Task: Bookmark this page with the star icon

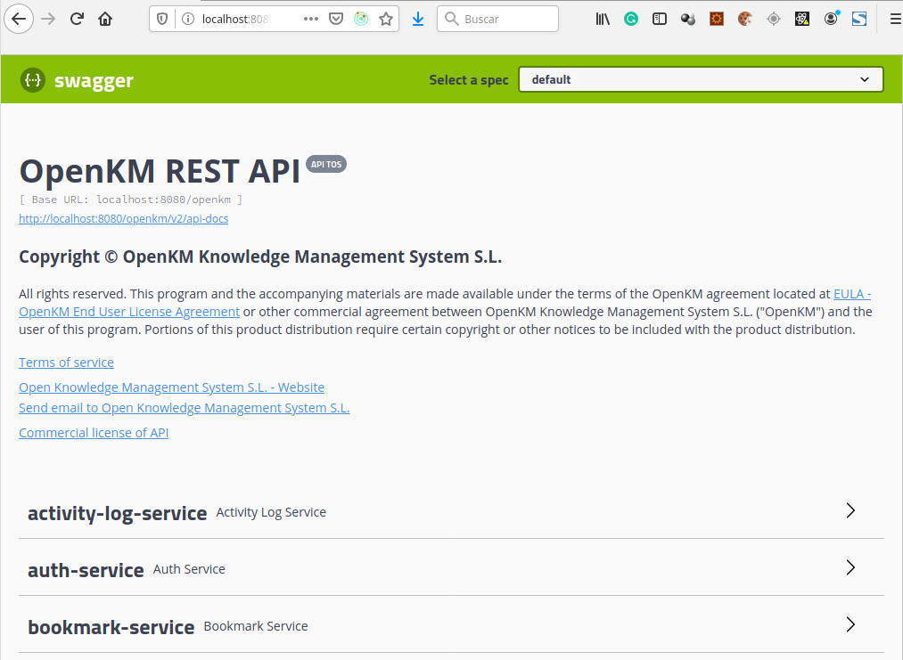Action: point(386,19)
